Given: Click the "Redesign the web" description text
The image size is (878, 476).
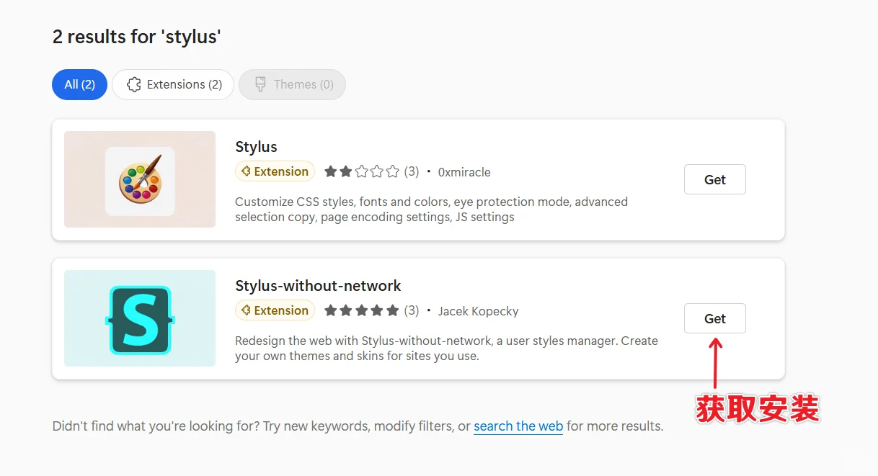Looking at the screenshot, I should pos(446,348).
